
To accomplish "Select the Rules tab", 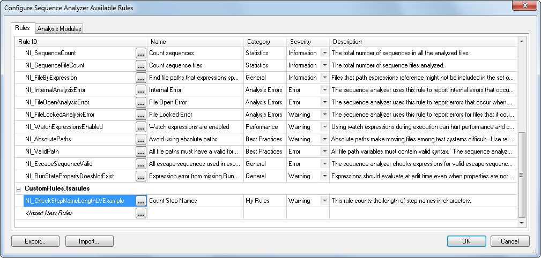I will tap(23, 28).
